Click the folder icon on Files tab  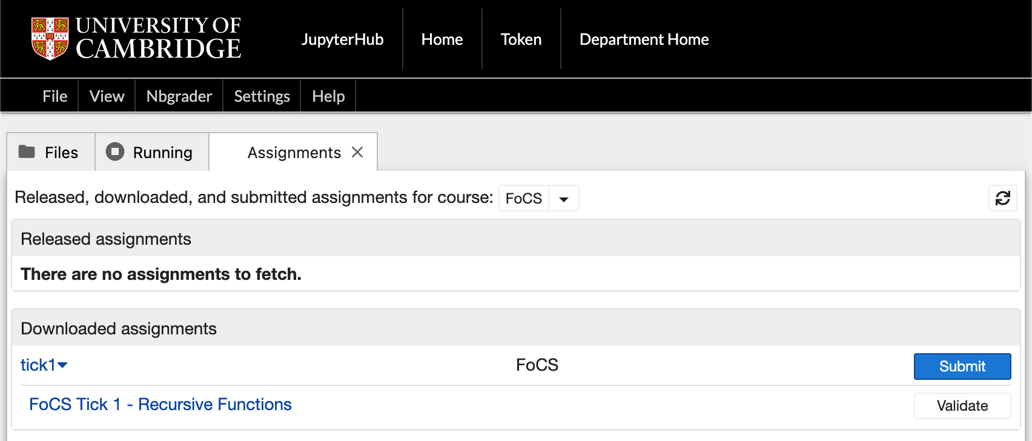pyautogui.click(x=27, y=151)
